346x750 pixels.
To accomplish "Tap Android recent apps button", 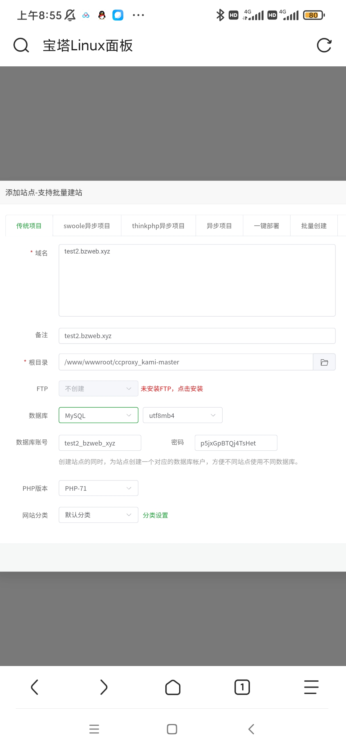I will [x=94, y=729].
